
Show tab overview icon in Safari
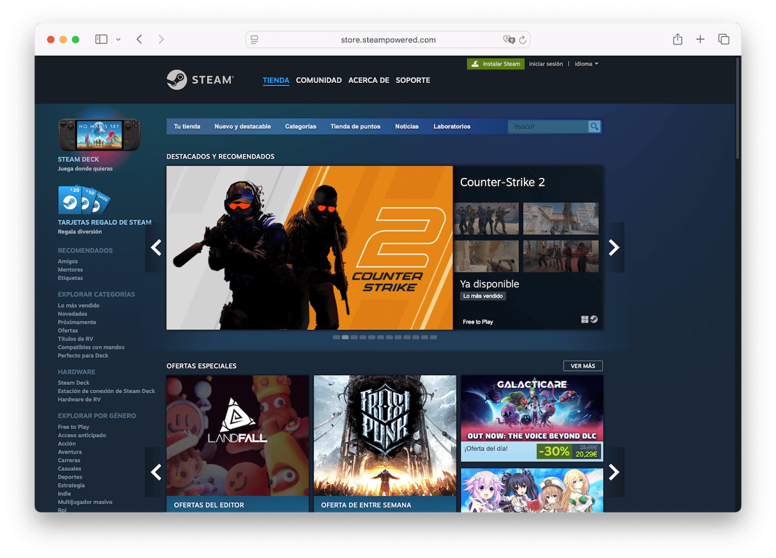[x=724, y=40]
